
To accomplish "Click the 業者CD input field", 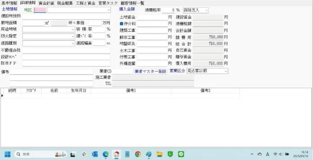I will (x=122, y=71).
